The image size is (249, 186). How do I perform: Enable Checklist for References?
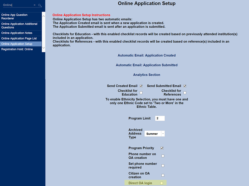[x=185, y=92]
